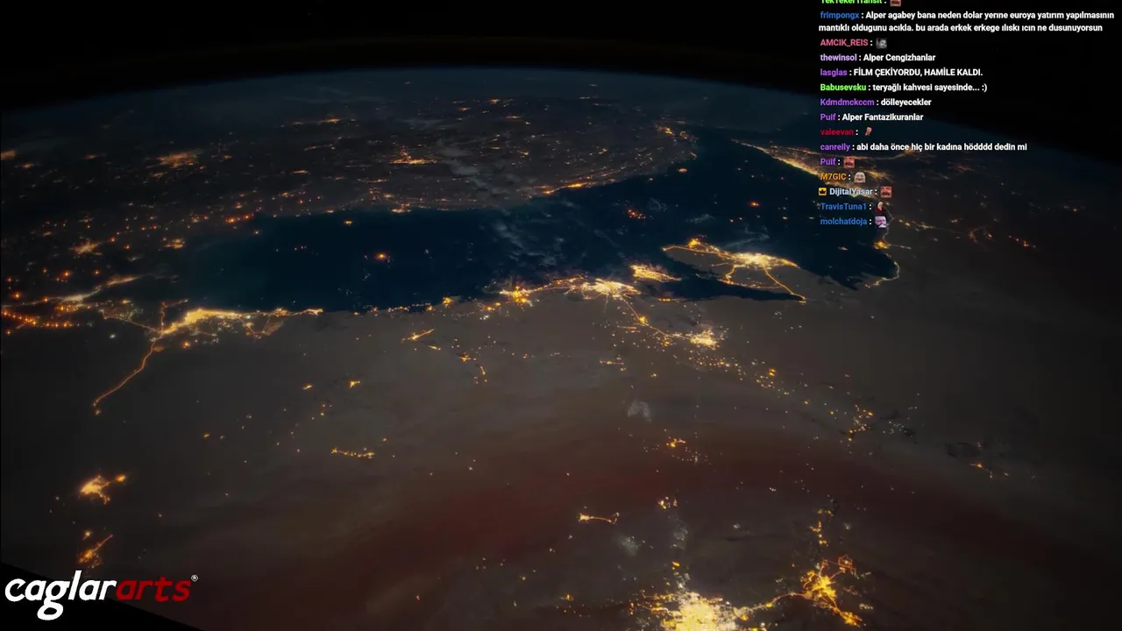This screenshot has width=1122, height=631.
Task: Click the emote in Puif's second message
Action: (x=849, y=162)
